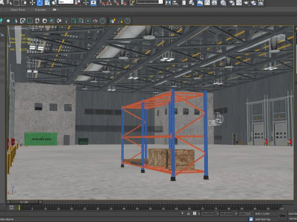Select the Select and Move tool
297x222 pixels.
[32, 2]
